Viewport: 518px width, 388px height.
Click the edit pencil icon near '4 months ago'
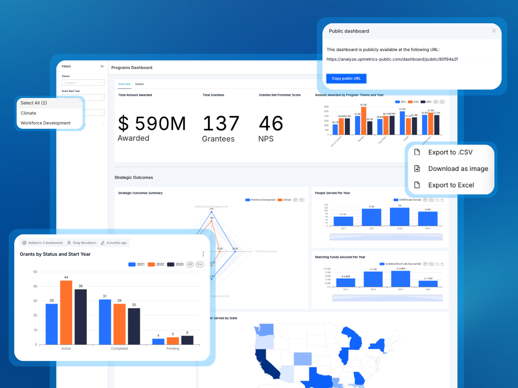pyautogui.click(x=103, y=242)
